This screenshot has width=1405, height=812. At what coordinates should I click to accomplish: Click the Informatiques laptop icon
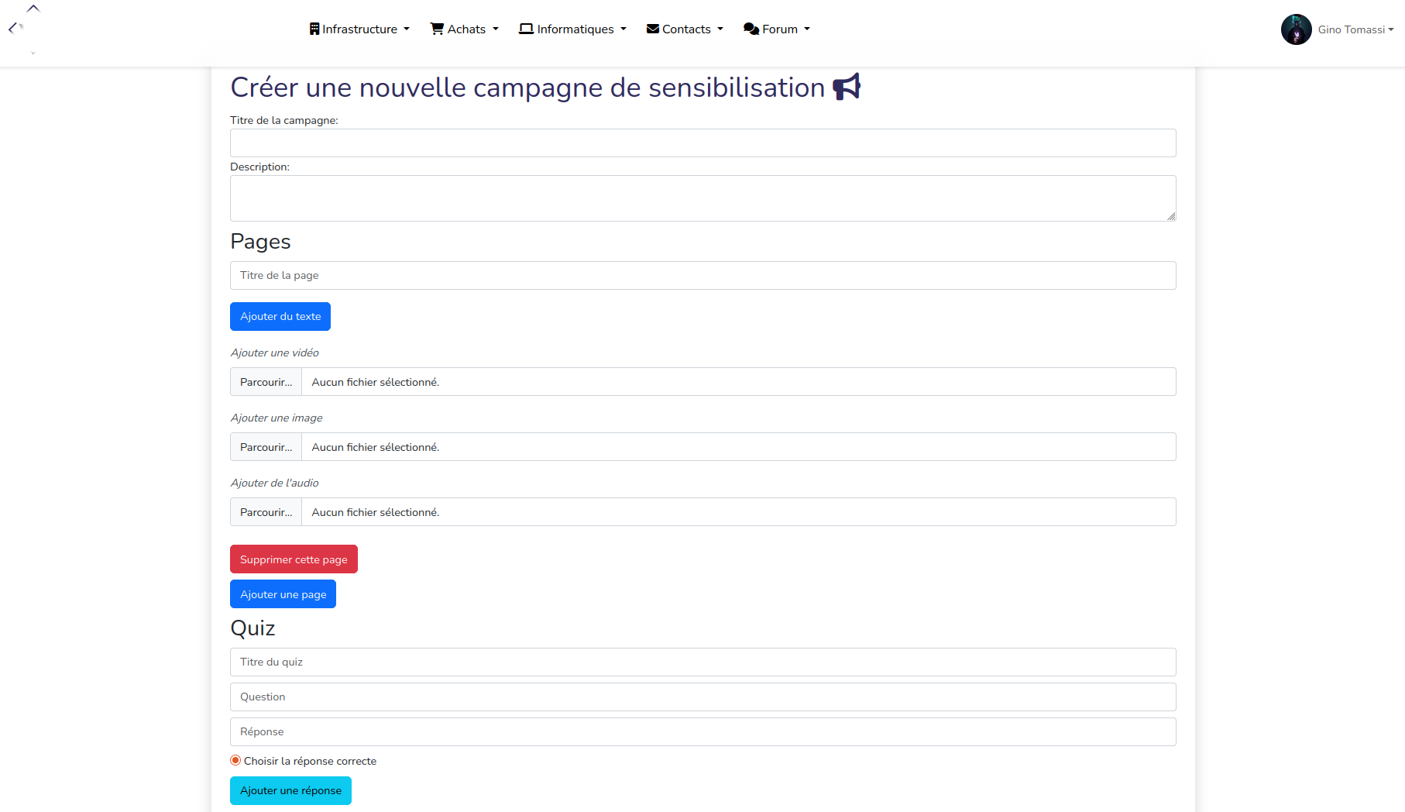[525, 28]
